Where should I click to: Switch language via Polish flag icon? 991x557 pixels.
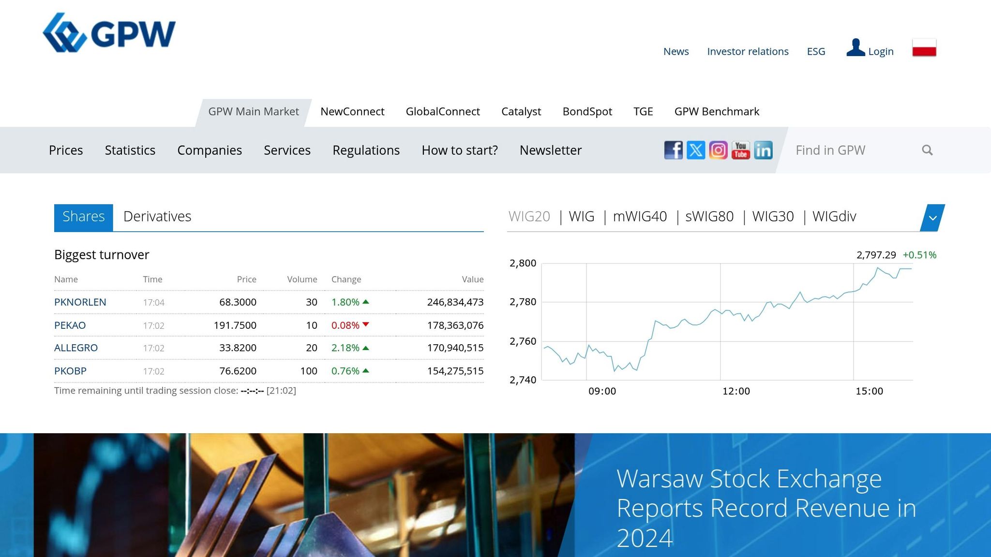click(x=924, y=48)
